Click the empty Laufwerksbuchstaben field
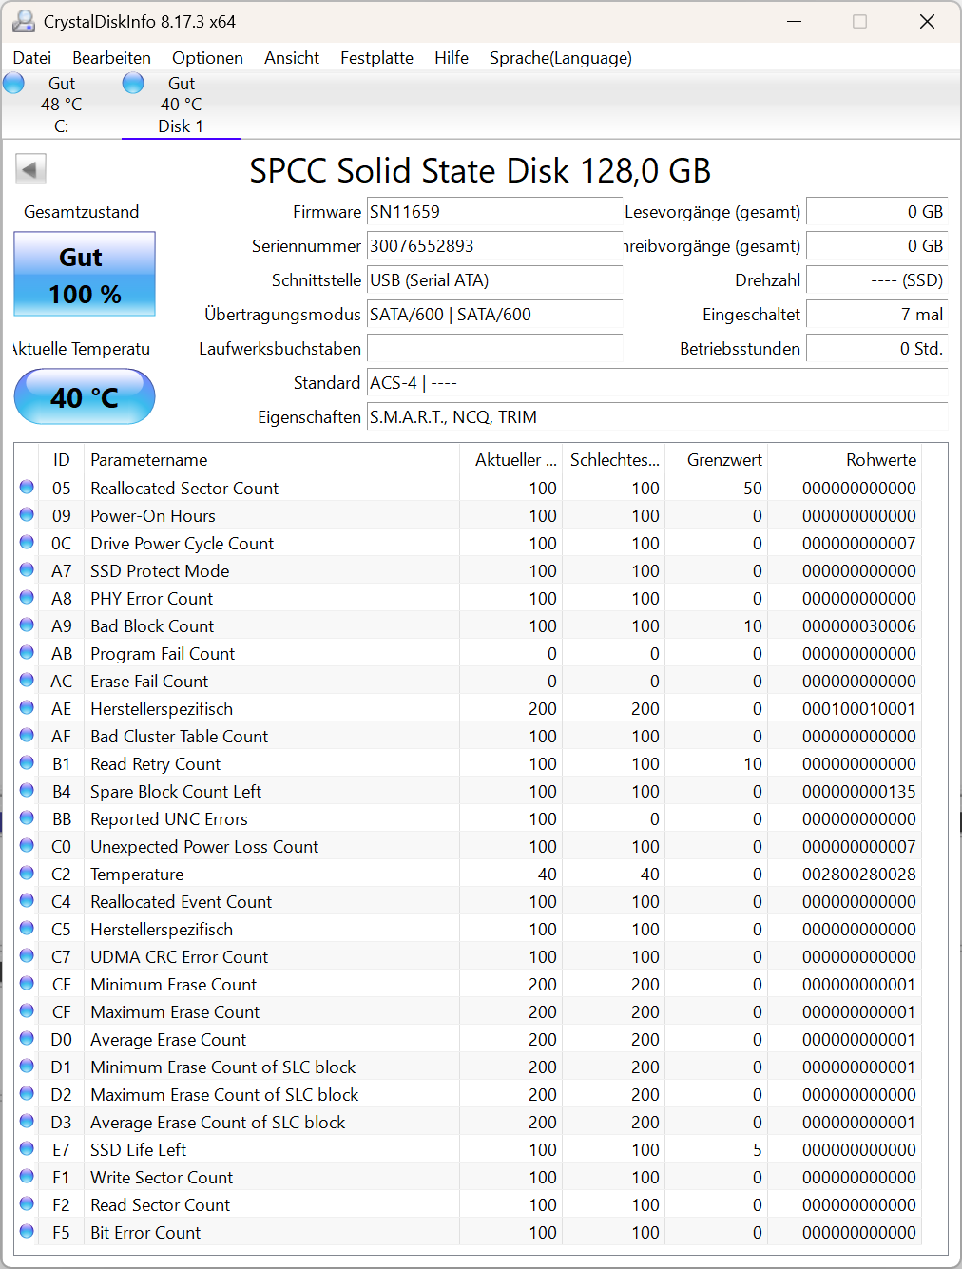Screen dimensions: 962x1269 (x=494, y=349)
